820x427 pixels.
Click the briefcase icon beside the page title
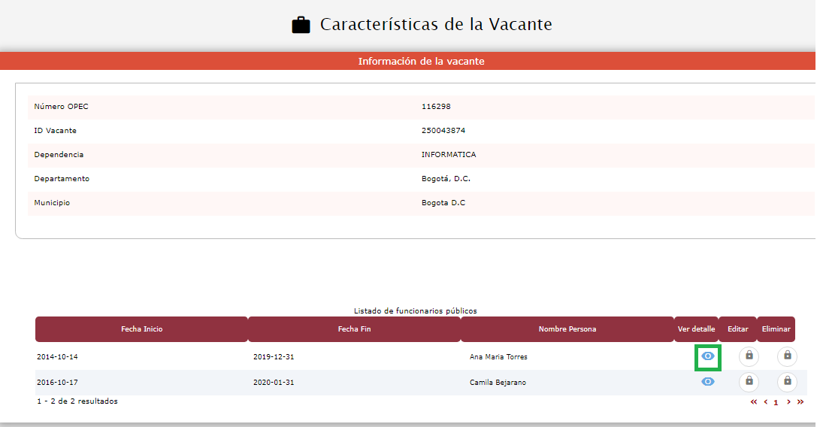point(301,25)
